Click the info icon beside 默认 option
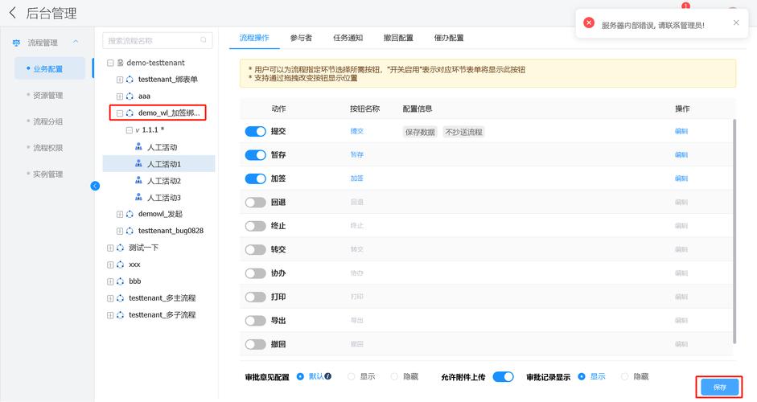The image size is (757, 402). point(328,376)
